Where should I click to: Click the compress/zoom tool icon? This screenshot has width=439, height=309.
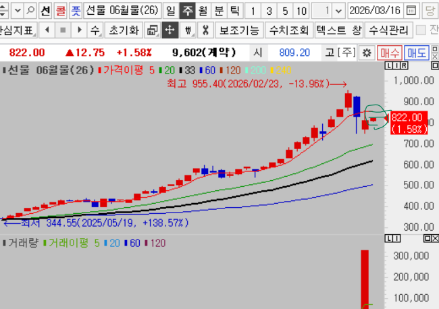point(205,30)
